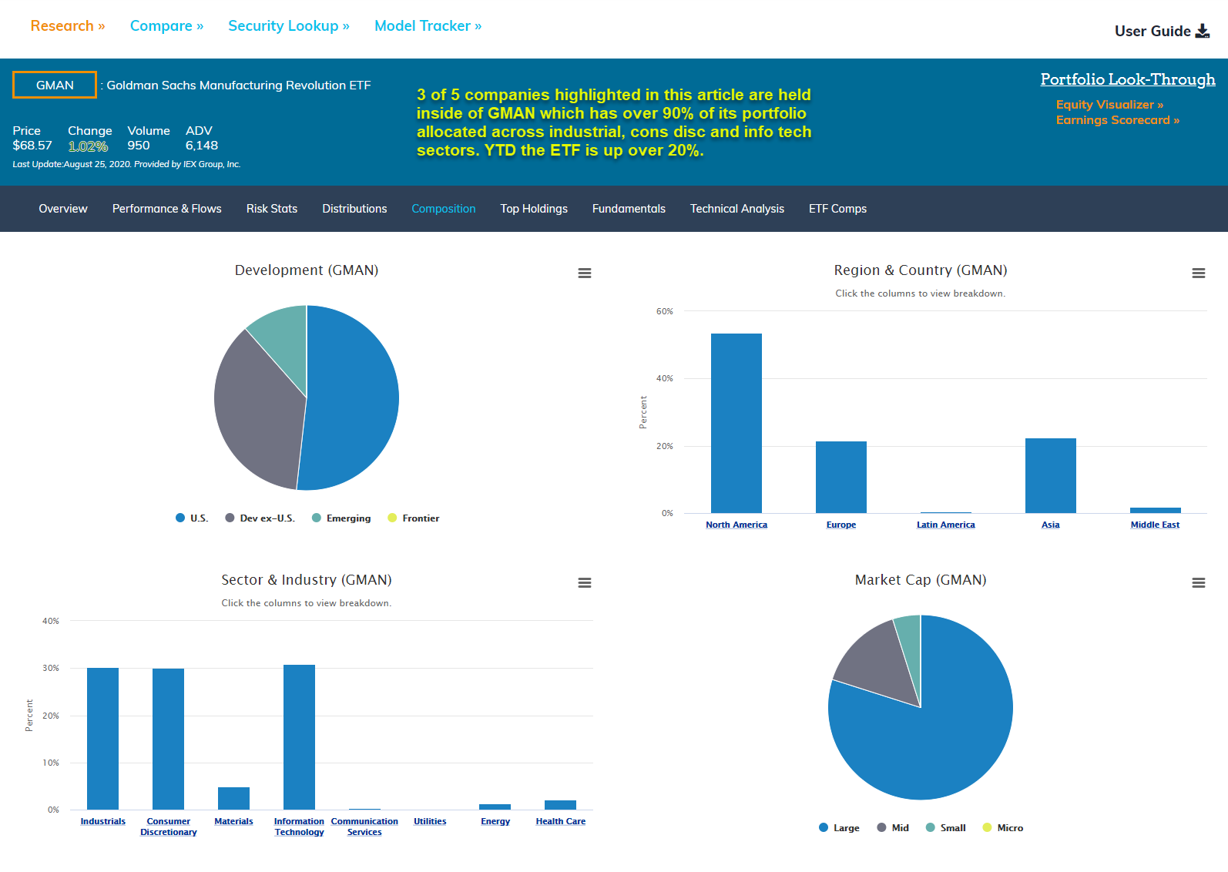Toggle the Dev ex-U.S. legend item

tap(260, 518)
